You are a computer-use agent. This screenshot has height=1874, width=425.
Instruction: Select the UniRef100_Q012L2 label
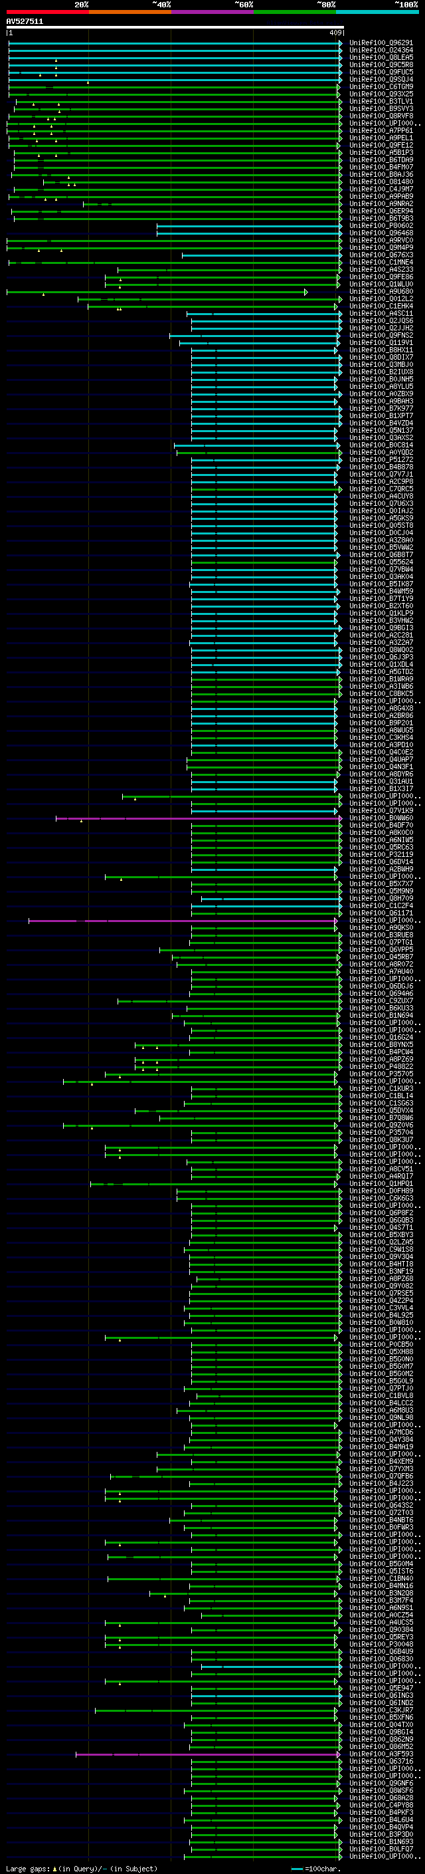tap(381, 298)
